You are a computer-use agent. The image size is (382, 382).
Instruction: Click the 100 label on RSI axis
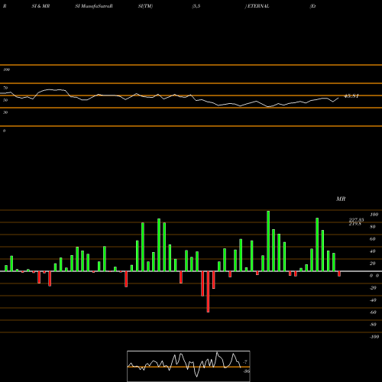7,70
